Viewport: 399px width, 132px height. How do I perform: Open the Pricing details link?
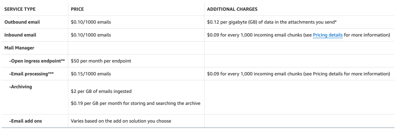click(x=328, y=35)
